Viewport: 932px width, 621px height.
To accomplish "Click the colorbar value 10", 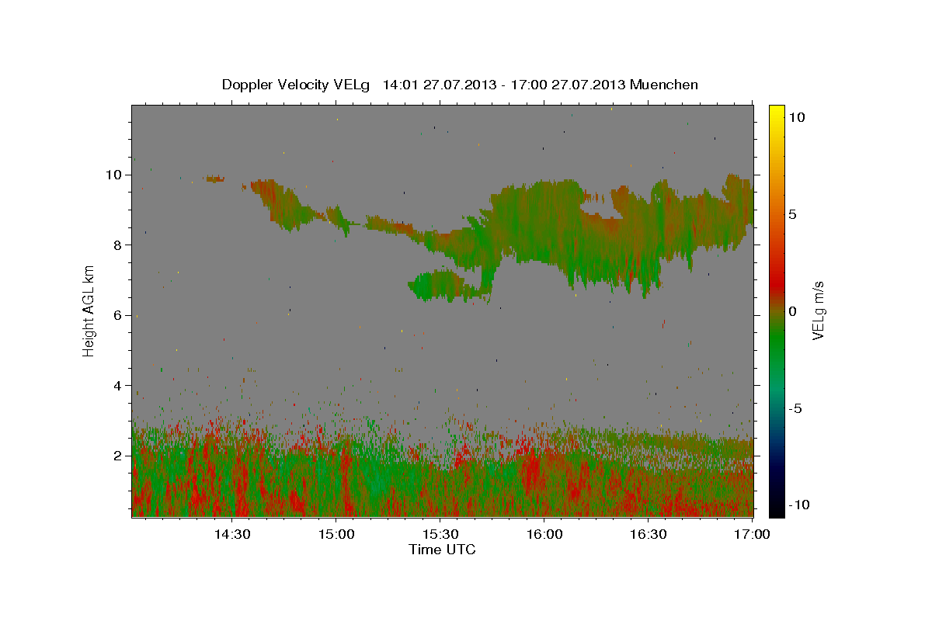I will (796, 117).
